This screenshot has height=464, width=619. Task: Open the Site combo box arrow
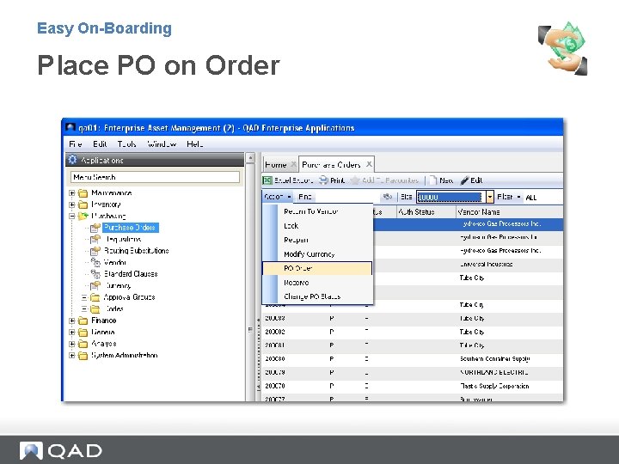(x=489, y=197)
